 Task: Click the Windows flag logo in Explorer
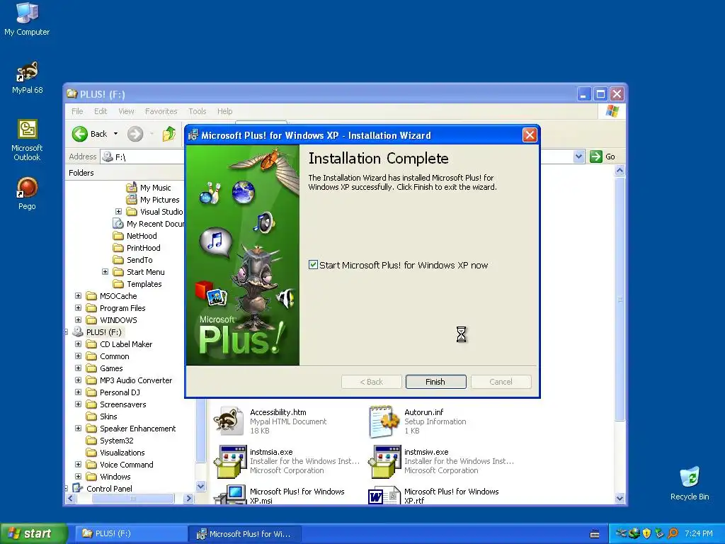coord(612,111)
